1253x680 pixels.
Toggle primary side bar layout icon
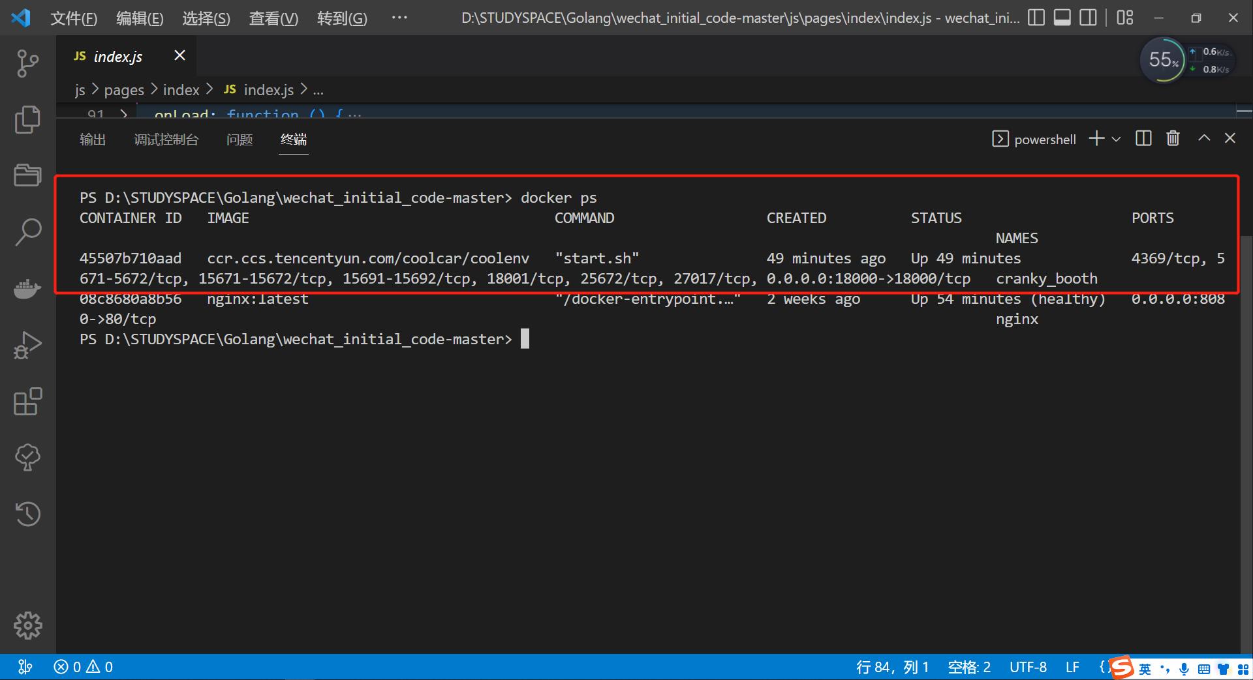(1036, 18)
